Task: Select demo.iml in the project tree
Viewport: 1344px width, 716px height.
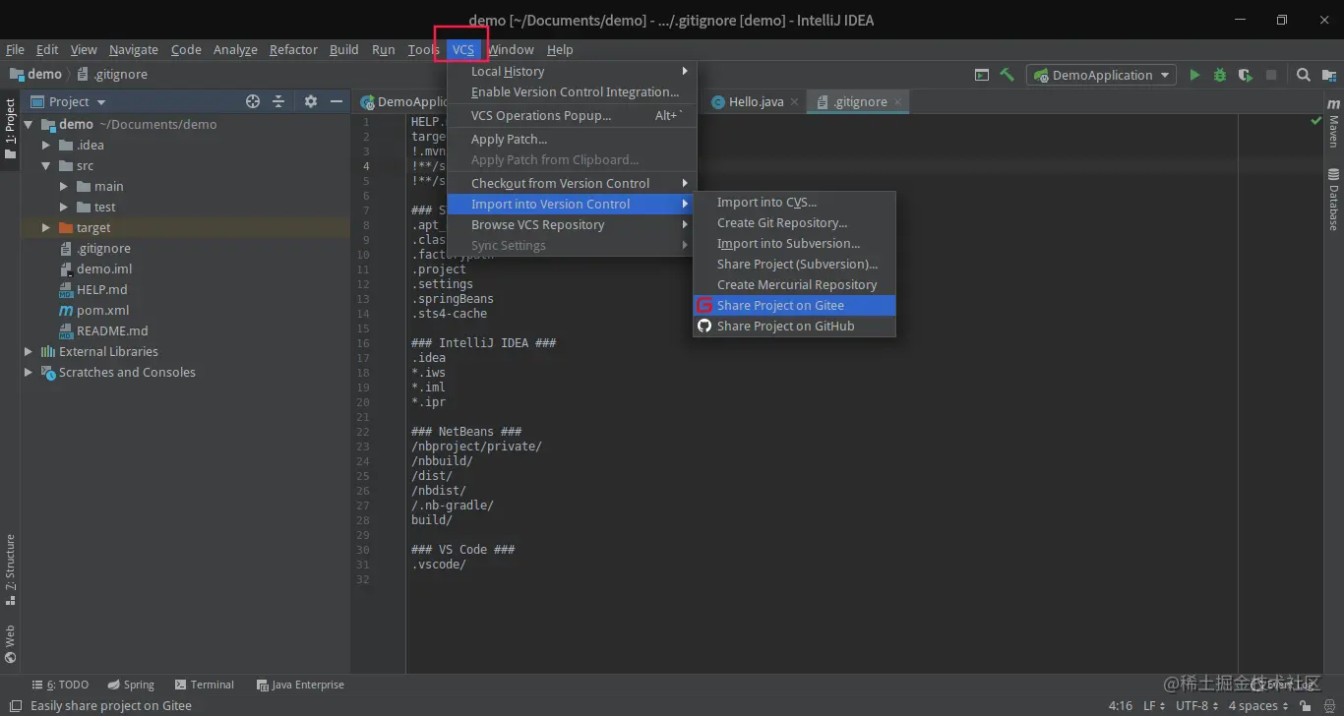Action: (x=104, y=269)
